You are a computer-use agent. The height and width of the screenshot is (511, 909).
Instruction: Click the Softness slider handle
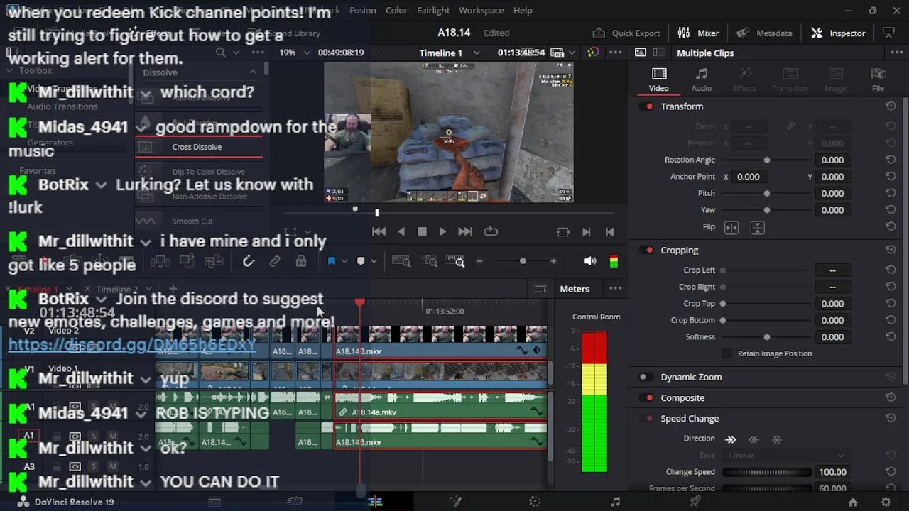click(x=767, y=337)
